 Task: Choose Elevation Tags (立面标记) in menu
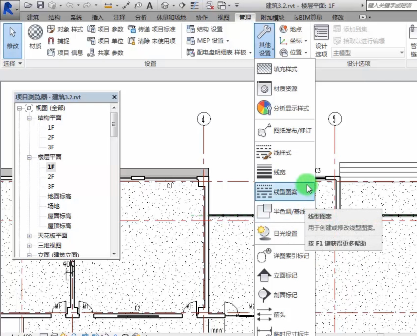[x=285, y=275]
